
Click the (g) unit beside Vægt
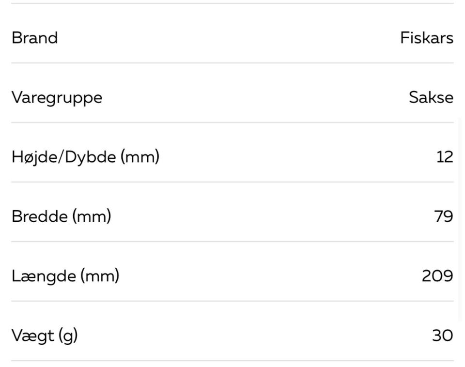[68, 336]
